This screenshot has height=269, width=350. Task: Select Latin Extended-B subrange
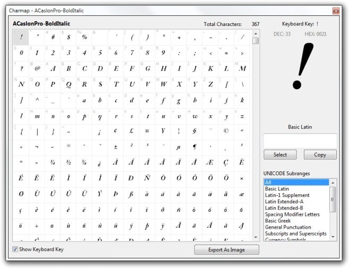tap(296, 208)
